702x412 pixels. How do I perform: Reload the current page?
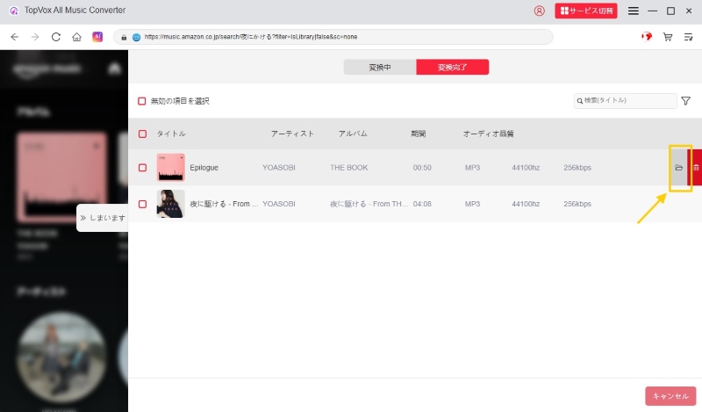56,37
